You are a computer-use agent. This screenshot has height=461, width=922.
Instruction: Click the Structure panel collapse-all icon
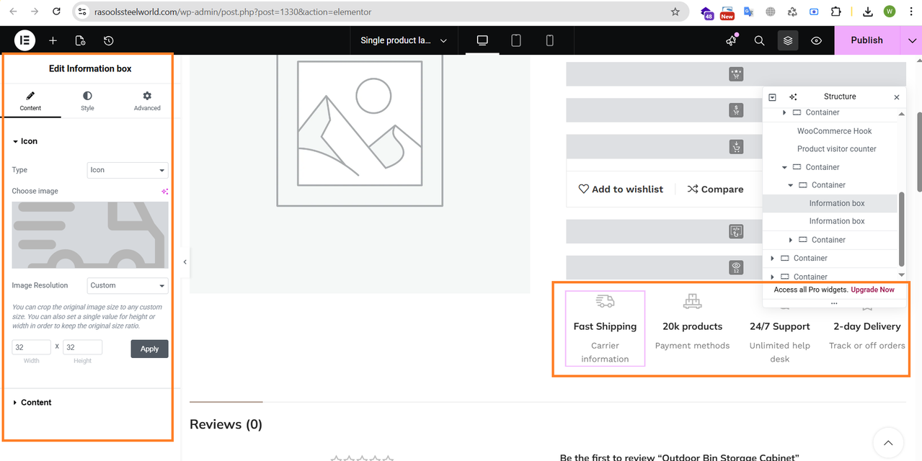(772, 97)
